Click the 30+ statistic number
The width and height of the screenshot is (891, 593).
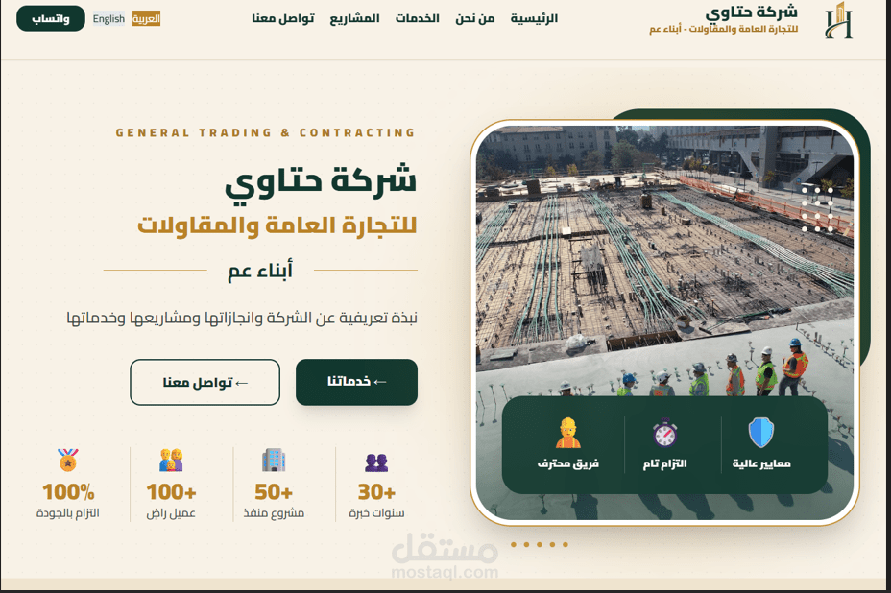point(376,492)
